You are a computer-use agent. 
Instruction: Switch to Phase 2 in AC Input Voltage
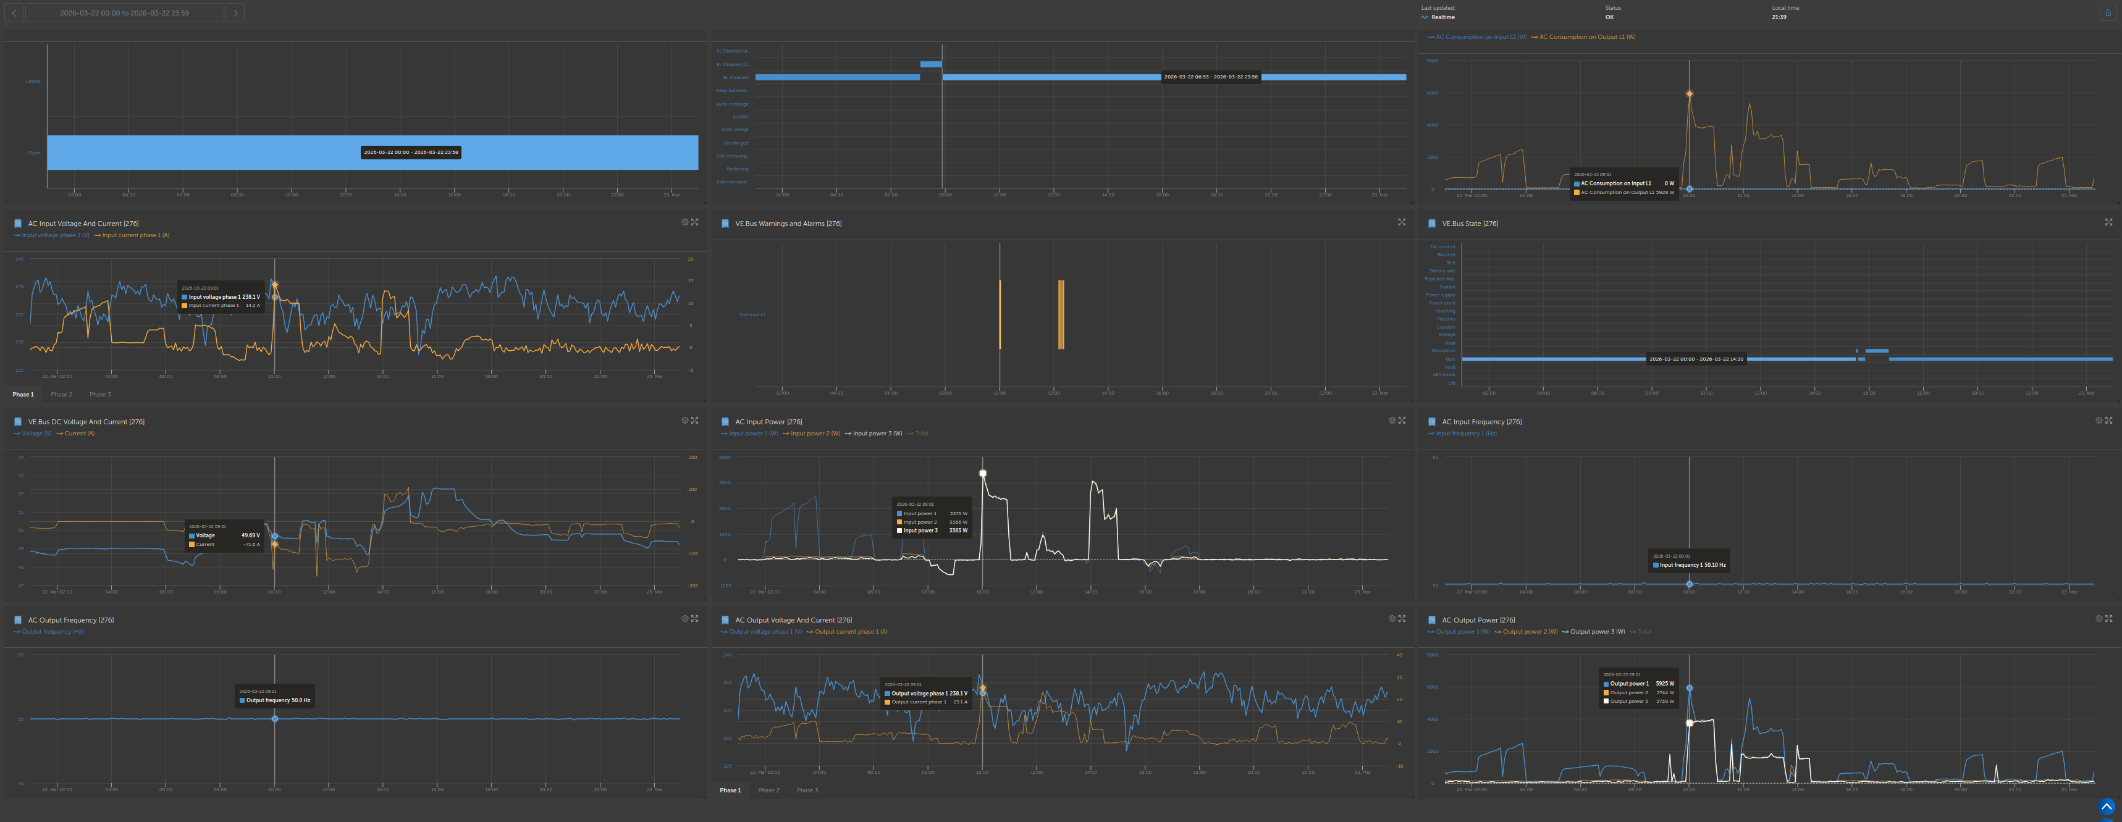click(x=62, y=395)
